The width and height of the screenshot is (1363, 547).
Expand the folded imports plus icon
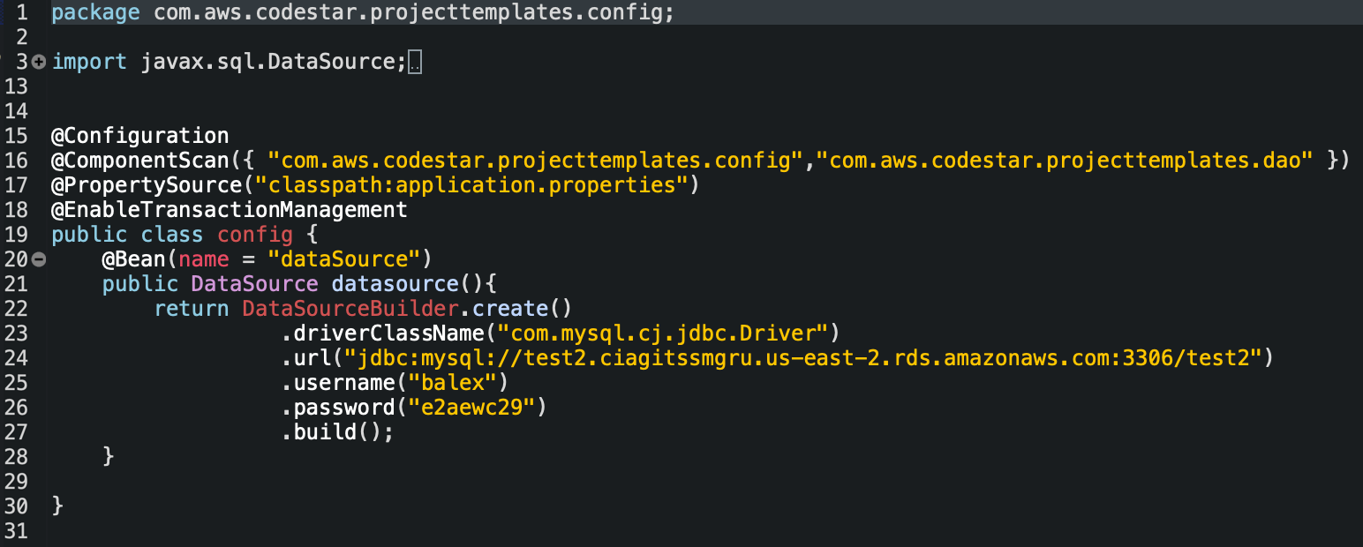point(38,62)
